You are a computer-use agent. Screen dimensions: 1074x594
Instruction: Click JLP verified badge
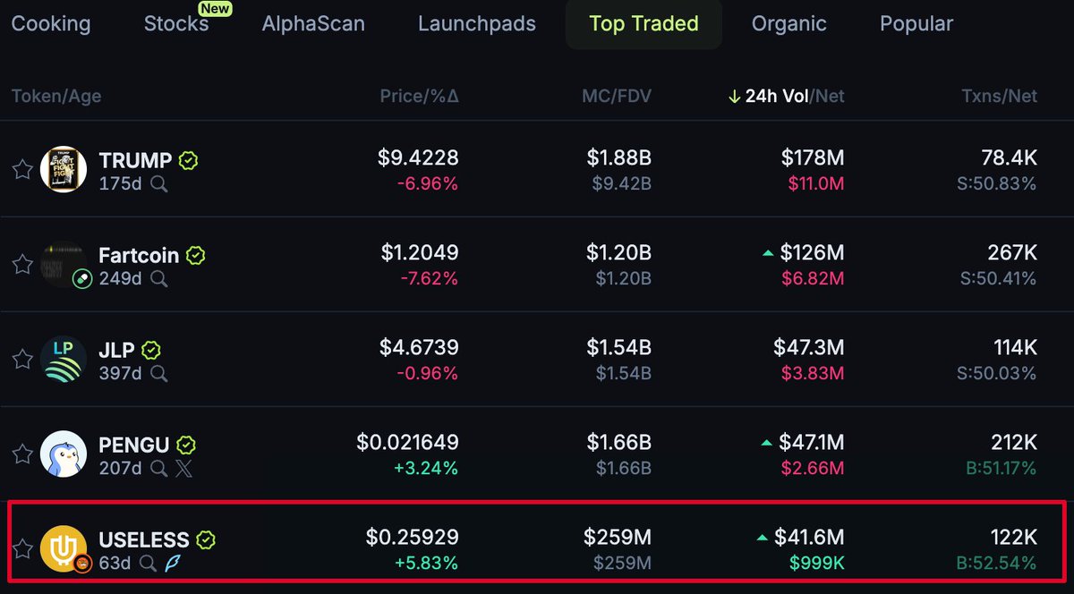[151, 351]
